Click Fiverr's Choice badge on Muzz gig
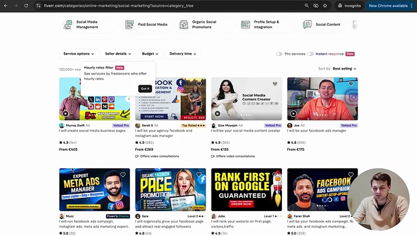 (118, 216)
